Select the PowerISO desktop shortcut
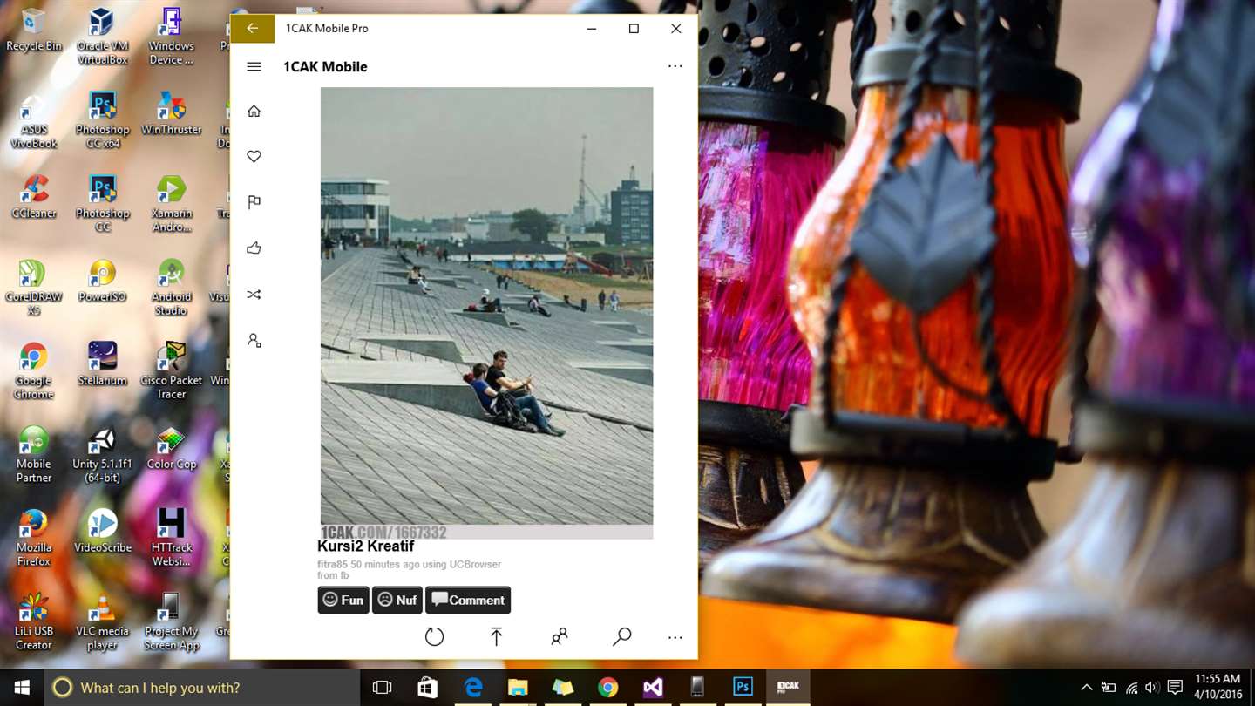Screen dimensions: 1255x706 click(x=102, y=281)
